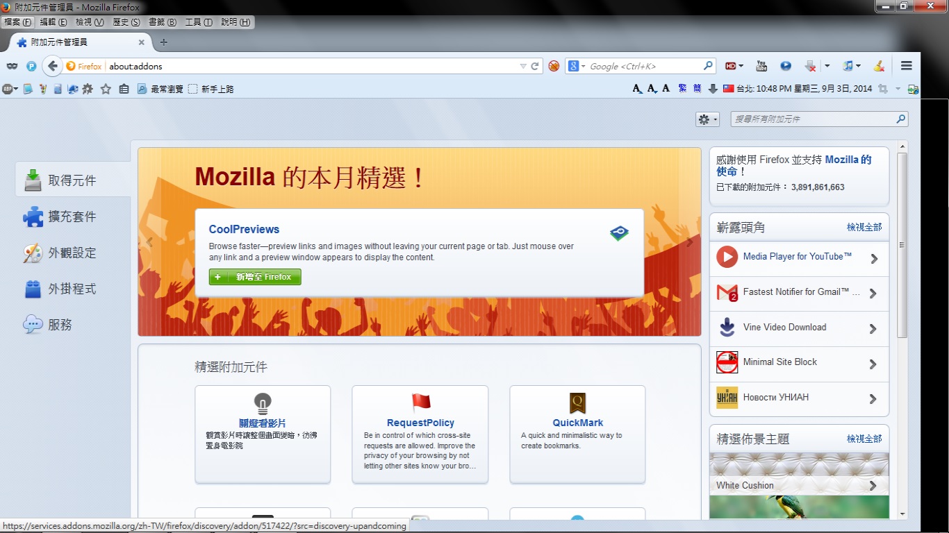Open the 書籤 (B) menu

coord(163,22)
